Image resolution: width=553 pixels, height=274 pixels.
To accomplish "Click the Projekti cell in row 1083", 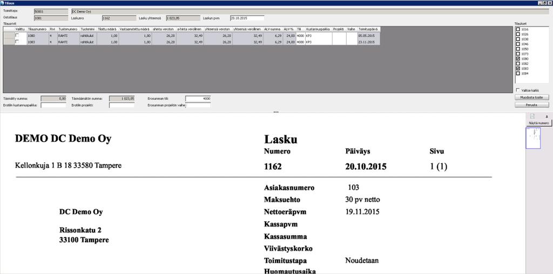I will pos(339,42).
